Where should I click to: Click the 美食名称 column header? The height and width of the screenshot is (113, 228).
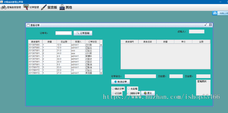pos(147,42)
